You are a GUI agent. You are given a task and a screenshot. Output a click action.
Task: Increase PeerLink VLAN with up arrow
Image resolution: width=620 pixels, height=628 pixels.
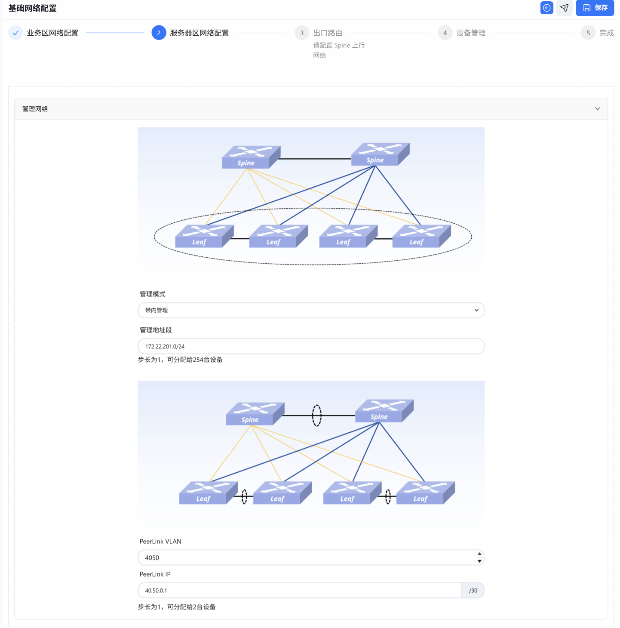(x=479, y=554)
